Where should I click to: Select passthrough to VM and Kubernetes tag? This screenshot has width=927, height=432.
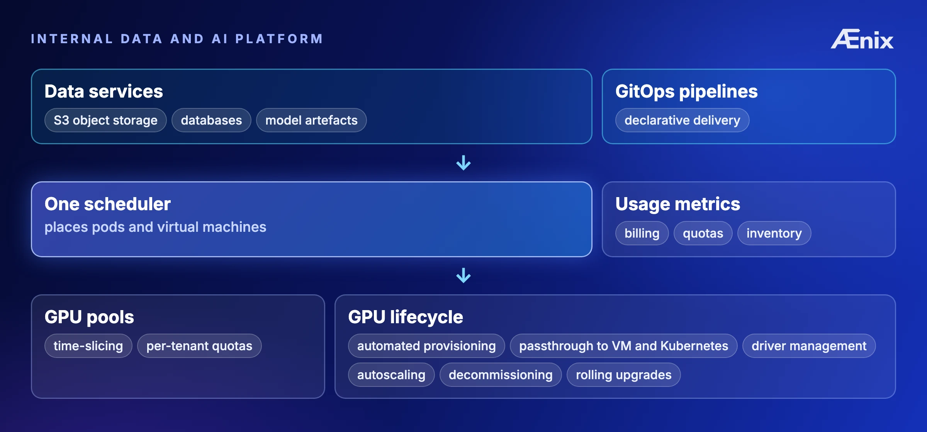[x=623, y=346]
